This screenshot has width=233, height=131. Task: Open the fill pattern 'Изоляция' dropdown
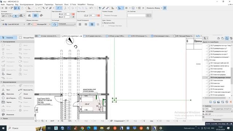coord(42,24)
